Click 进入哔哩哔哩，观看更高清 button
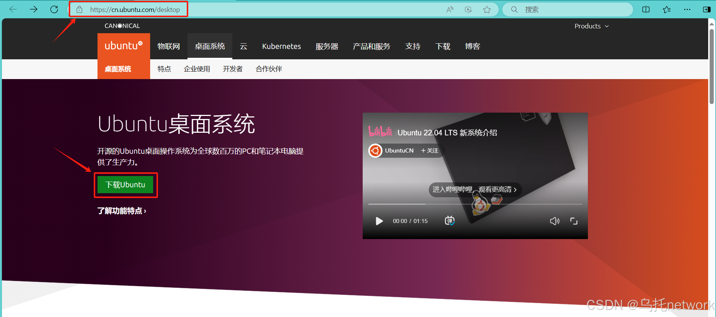The height and width of the screenshot is (317, 716). click(x=475, y=189)
